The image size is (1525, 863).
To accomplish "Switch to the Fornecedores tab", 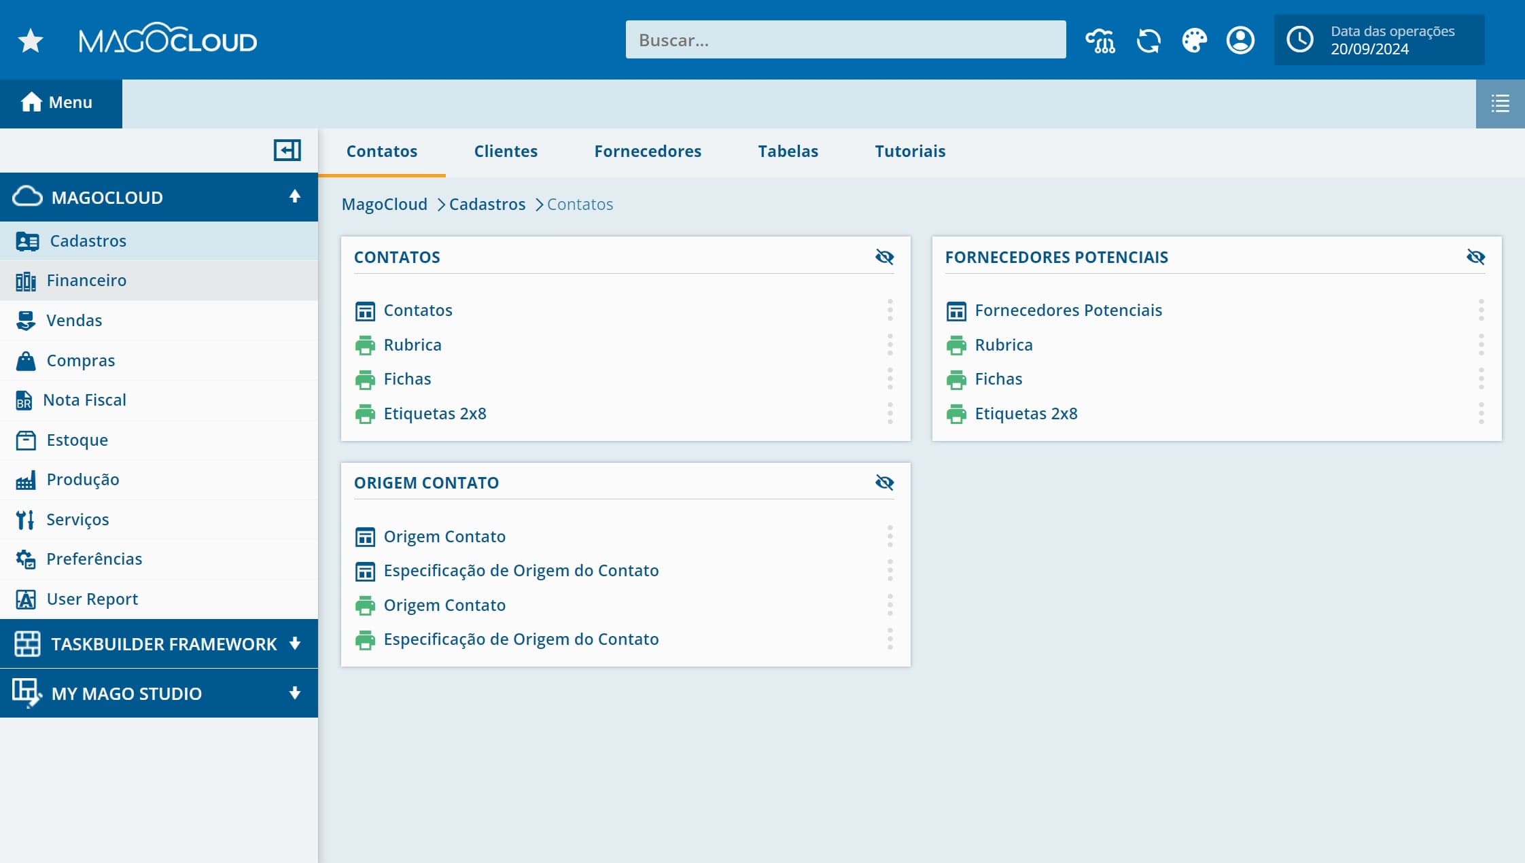I will coord(648,152).
